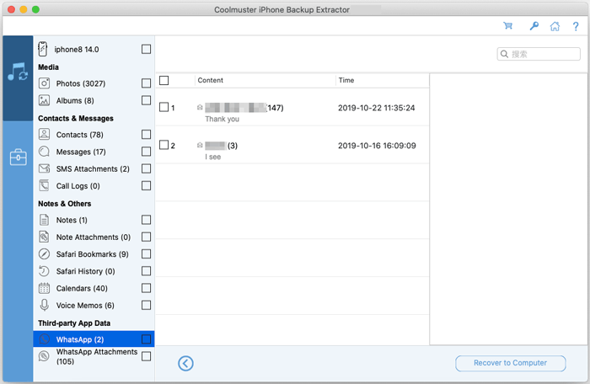
Task: Click the search magnifier icon
Action: tap(504, 54)
